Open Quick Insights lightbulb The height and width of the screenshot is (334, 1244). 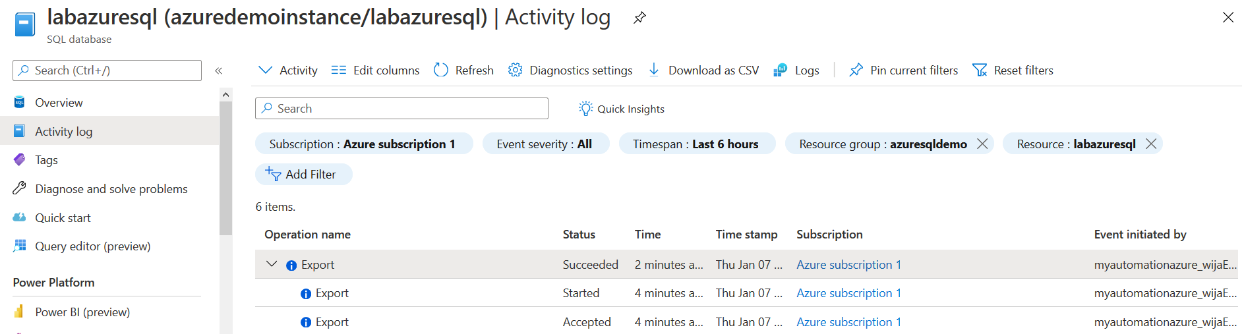coord(585,109)
